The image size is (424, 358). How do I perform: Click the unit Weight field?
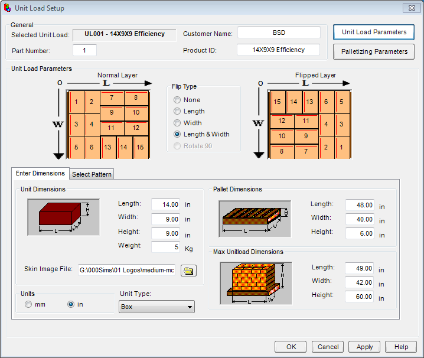click(165, 247)
